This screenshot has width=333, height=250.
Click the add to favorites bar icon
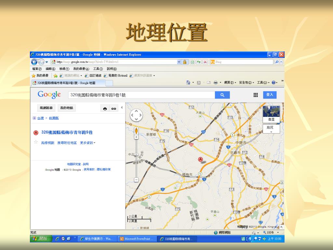55,76
